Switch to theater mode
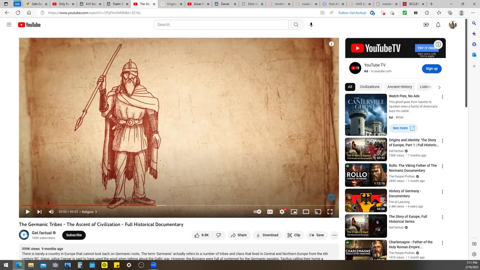This screenshot has height=270, width=480. click(306, 212)
